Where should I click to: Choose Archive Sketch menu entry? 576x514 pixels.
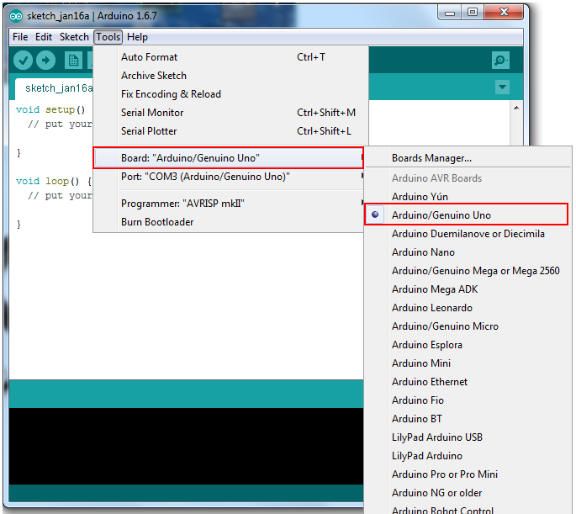[x=229, y=76]
